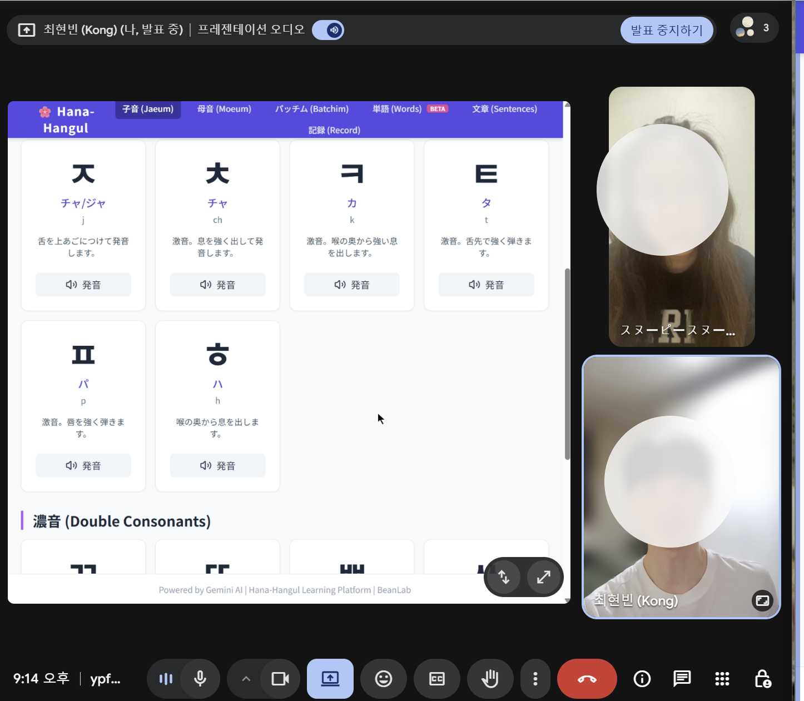
Task: Play pronunciation for ㅈ (j)
Action: (x=83, y=285)
